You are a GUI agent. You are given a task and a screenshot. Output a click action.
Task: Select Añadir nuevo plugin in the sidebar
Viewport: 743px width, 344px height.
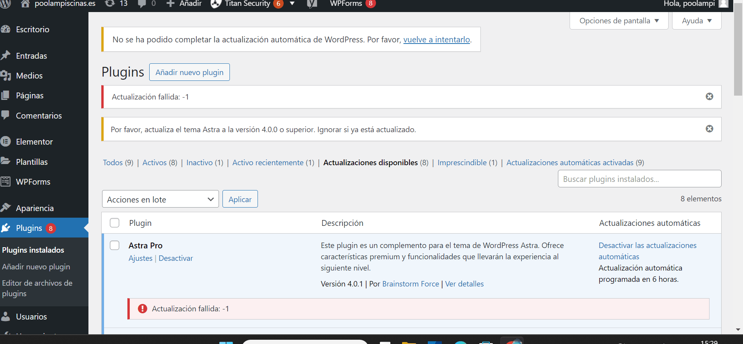[36, 267]
